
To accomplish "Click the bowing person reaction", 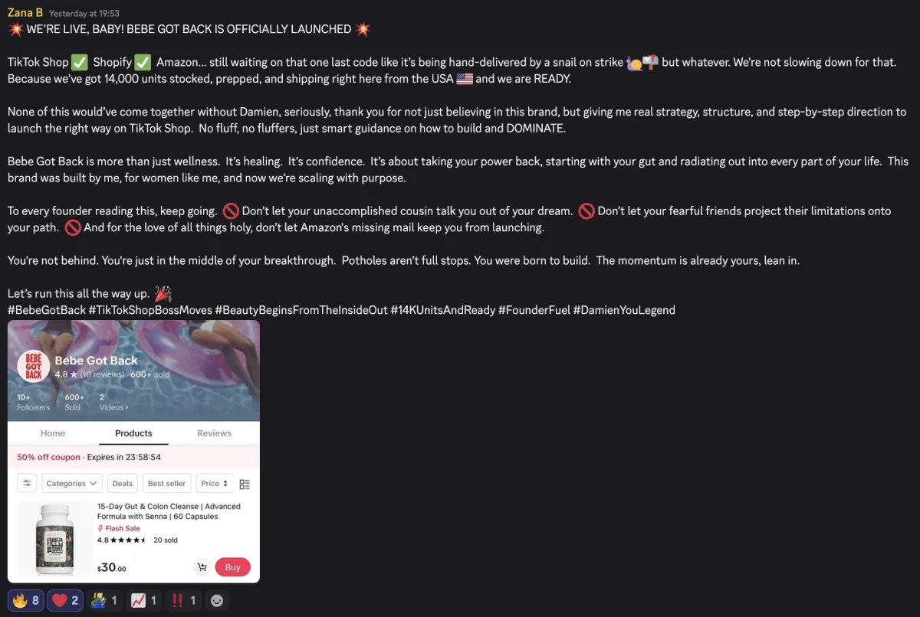I will [x=104, y=601].
